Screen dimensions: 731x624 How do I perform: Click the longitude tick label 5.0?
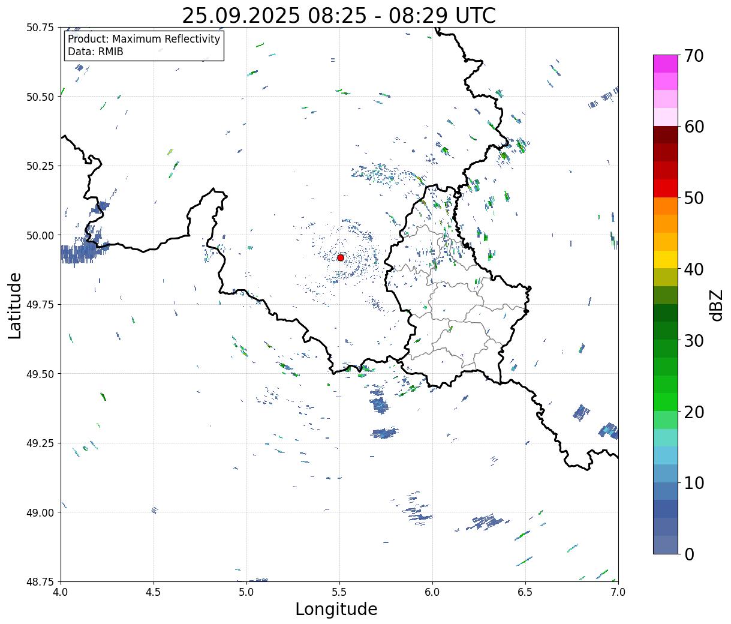(246, 592)
